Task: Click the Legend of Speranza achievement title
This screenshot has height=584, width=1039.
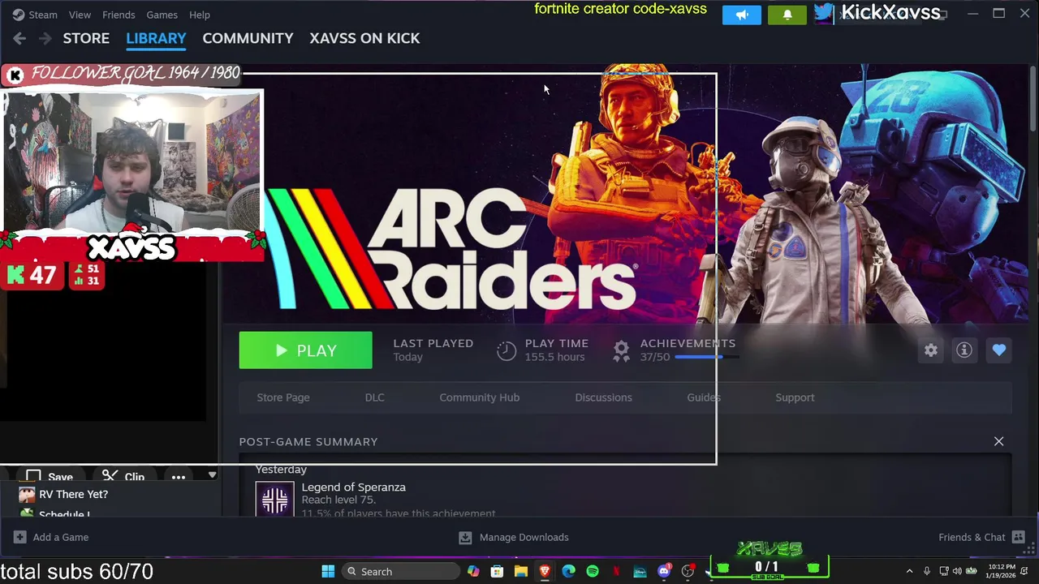Action: pyautogui.click(x=353, y=487)
